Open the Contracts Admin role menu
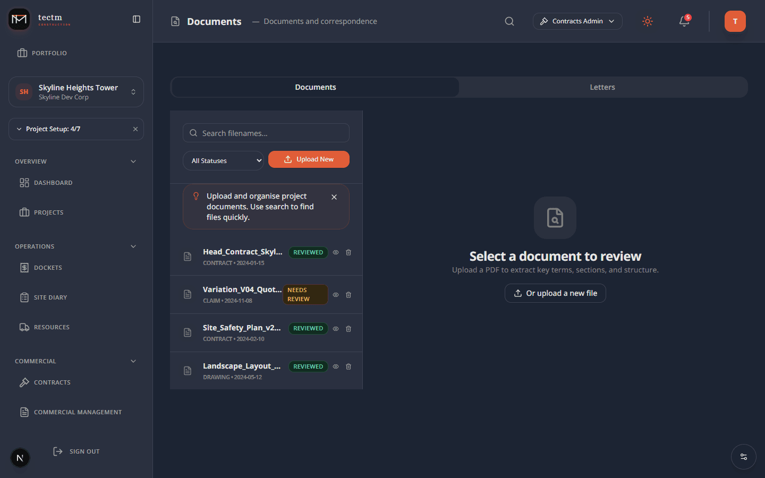Image resolution: width=765 pixels, height=478 pixels. click(x=577, y=21)
